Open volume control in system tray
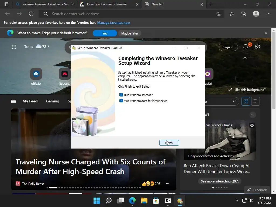This screenshot has width=276, height=207. [251, 201]
